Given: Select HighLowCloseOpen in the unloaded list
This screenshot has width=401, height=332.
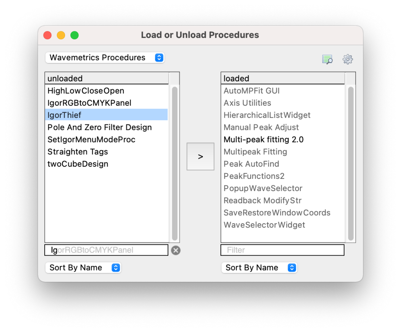Looking at the screenshot, I should [x=107, y=90].
